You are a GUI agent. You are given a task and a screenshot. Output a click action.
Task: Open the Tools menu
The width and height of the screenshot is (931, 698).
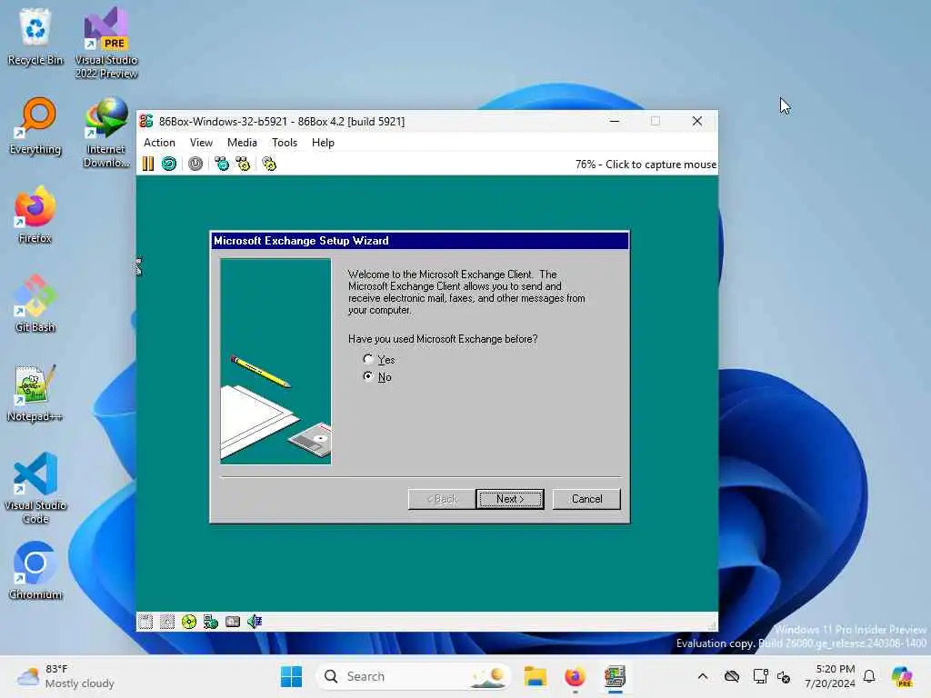285,143
